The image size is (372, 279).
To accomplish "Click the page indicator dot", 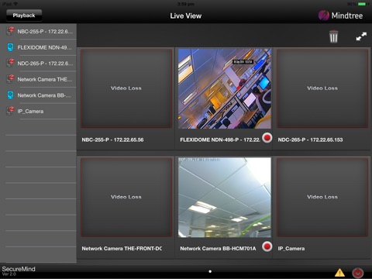I will pyautogui.click(x=210, y=271).
